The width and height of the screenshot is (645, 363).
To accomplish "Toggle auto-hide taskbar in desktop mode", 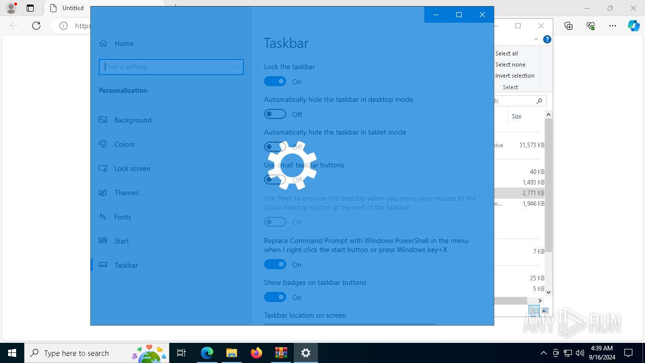I will tap(275, 114).
